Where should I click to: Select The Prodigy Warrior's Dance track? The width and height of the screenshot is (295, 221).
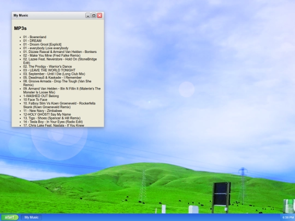pyautogui.click(x=48, y=67)
